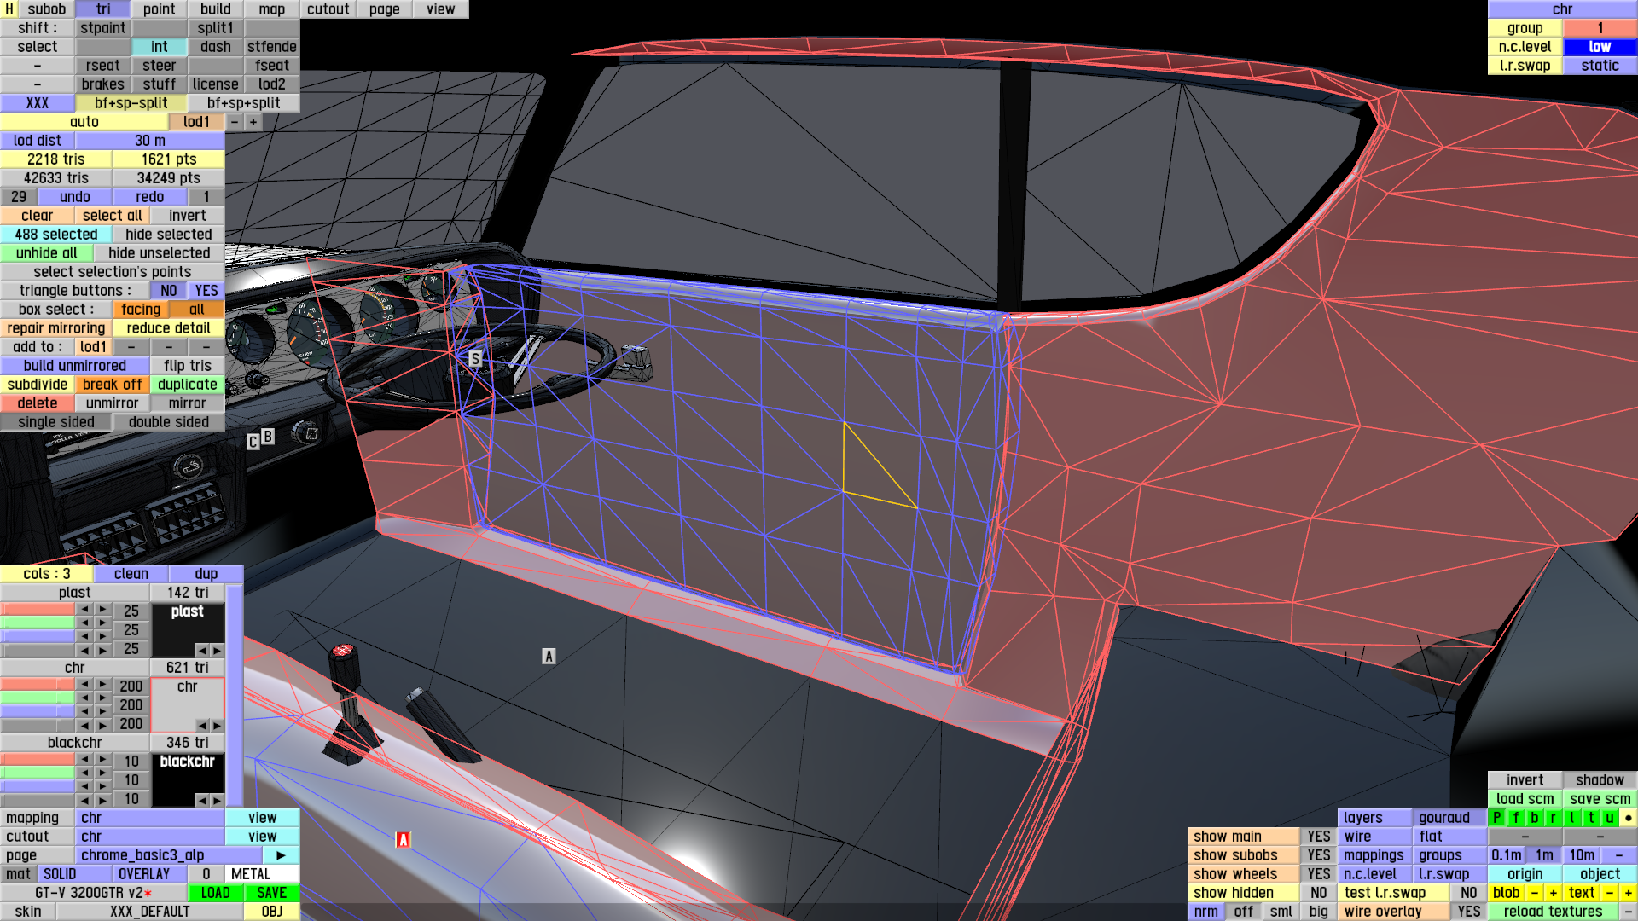
Task: Click the black dot view button
Action: [x=1628, y=818]
